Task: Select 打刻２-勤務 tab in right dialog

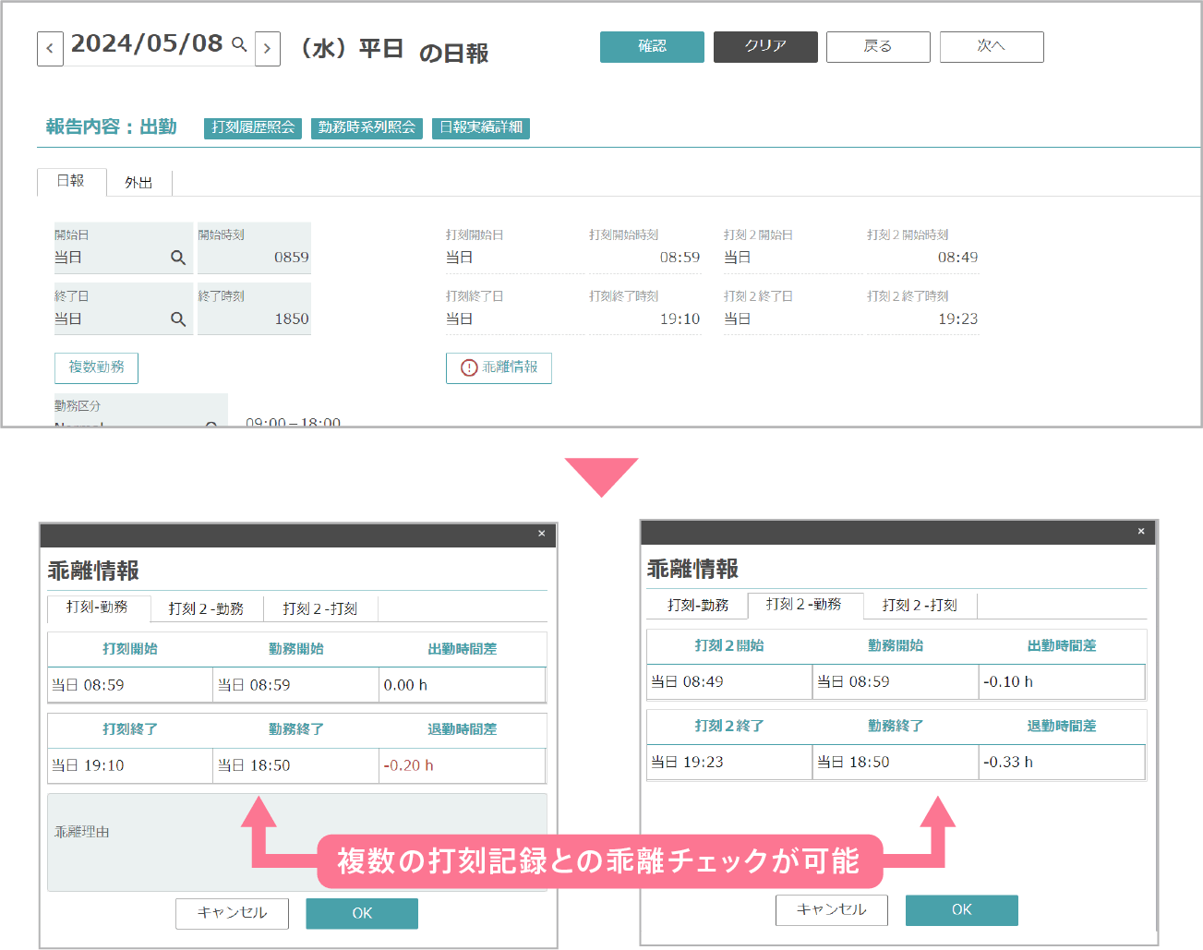Action: click(804, 604)
